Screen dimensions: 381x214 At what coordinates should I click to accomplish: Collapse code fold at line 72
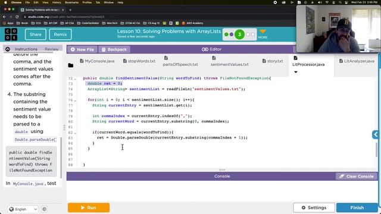click(x=75, y=79)
